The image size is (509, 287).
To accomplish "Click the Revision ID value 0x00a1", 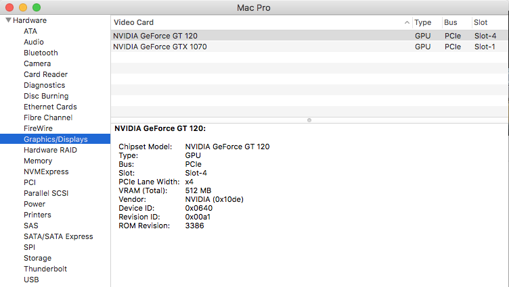I will coord(198,217).
